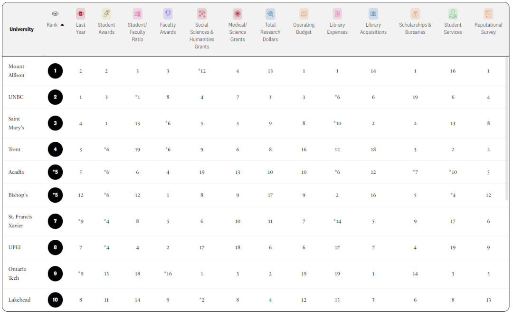
Task: Select the rank 1 badge for Mount Allison
Action: (x=55, y=71)
